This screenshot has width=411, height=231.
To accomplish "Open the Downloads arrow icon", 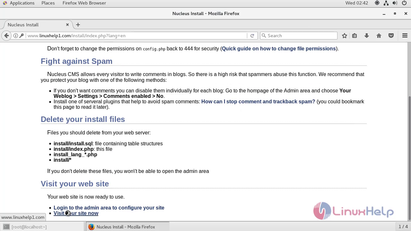I will (x=366, y=36).
